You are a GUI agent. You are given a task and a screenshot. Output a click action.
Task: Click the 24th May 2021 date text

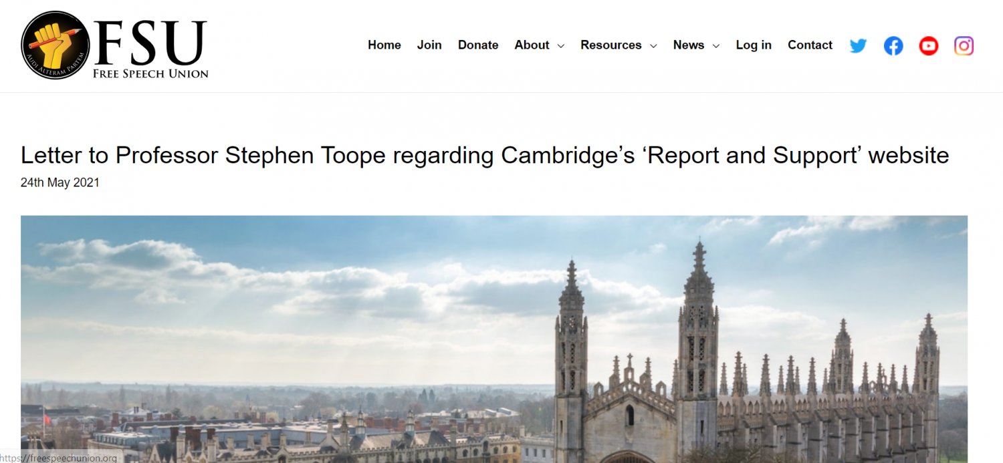click(60, 182)
